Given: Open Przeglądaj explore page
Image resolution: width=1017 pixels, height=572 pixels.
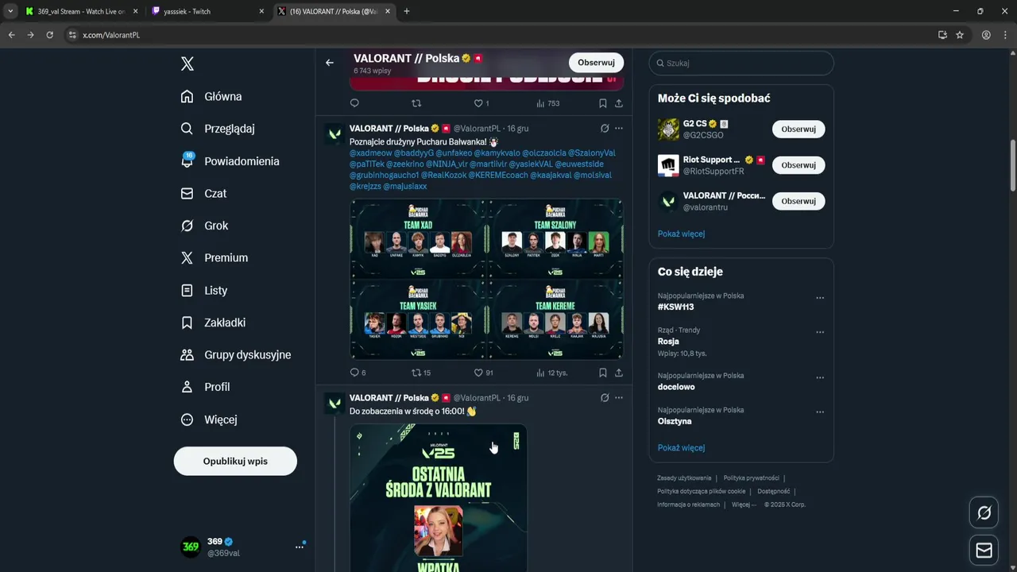Looking at the screenshot, I should [218, 129].
